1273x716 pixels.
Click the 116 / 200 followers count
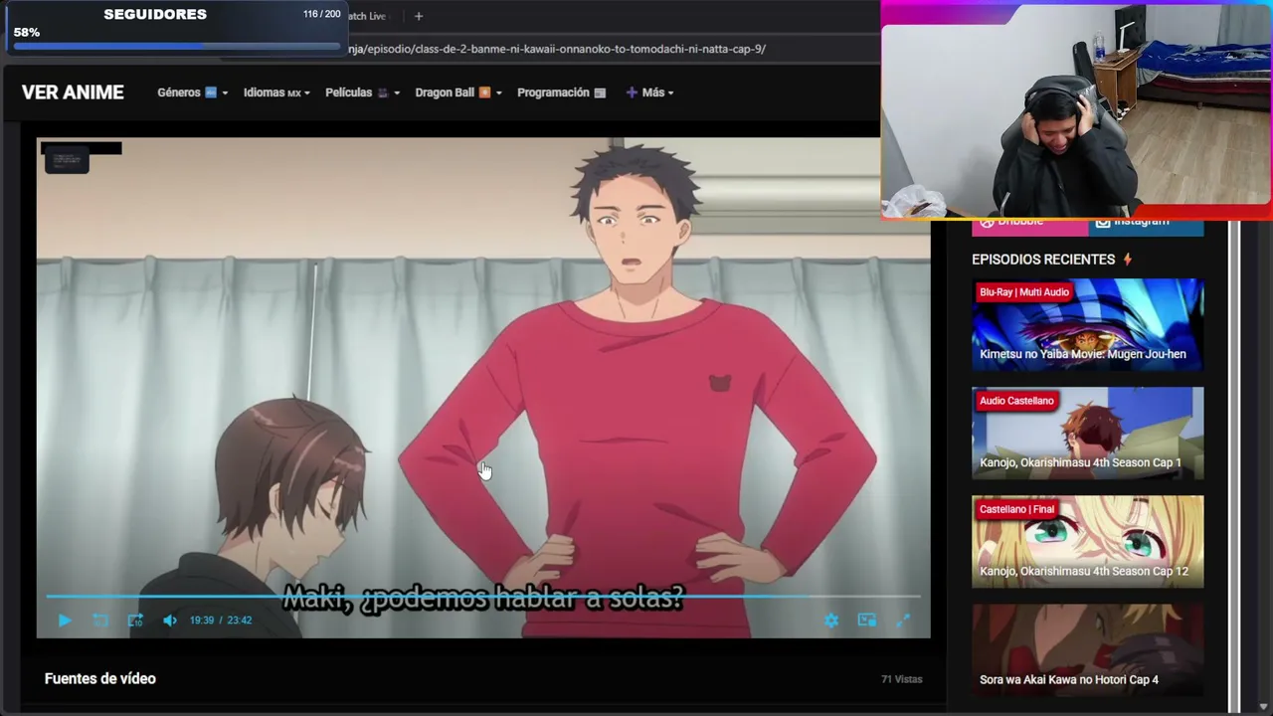(321, 15)
